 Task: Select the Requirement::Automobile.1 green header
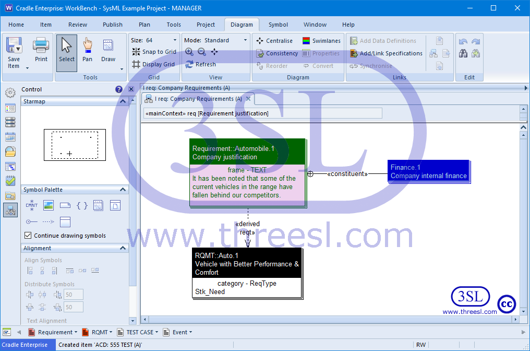click(247, 153)
